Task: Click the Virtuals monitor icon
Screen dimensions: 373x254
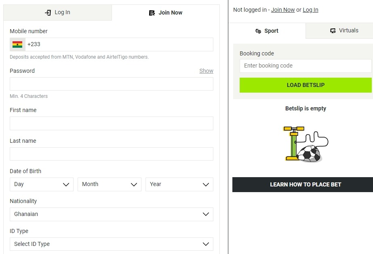Action: (333, 31)
